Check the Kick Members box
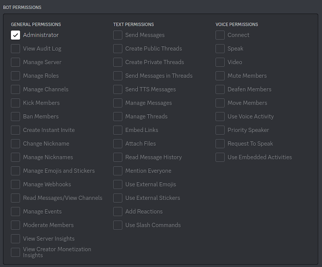Viewport: 322px width, 267px height. pos(15,103)
